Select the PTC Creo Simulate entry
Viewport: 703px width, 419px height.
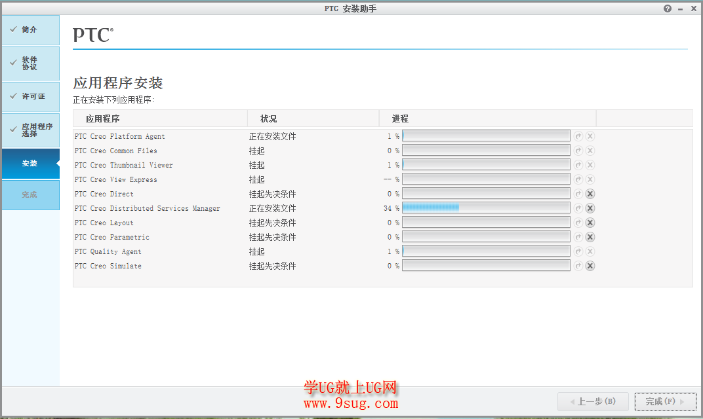click(108, 266)
